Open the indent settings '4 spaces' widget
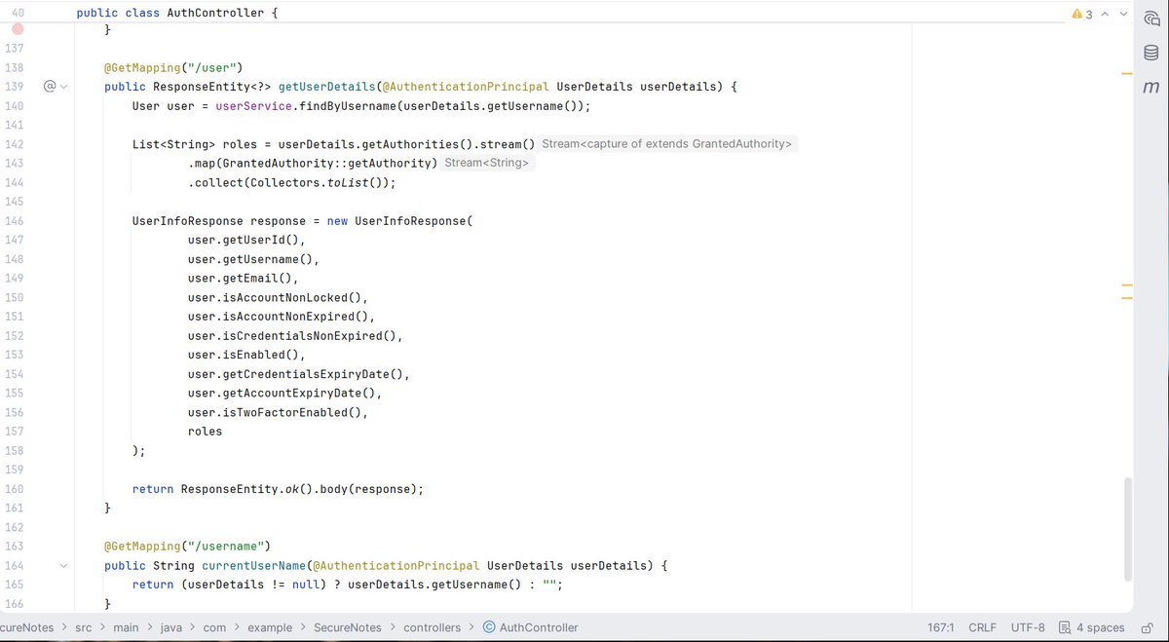1169x642 pixels. pos(1092,627)
